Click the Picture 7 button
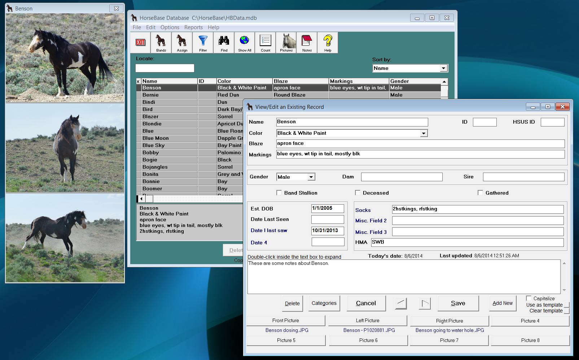The image size is (579, 360). click(x=449, y=340)
